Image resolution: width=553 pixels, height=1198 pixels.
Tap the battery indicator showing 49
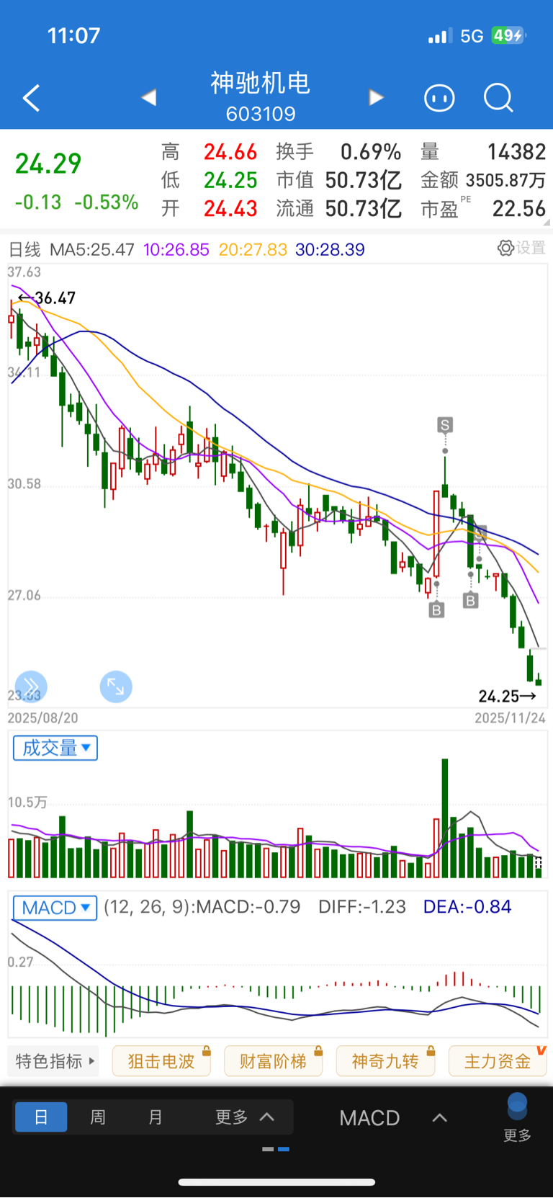(x=508, y=35)
